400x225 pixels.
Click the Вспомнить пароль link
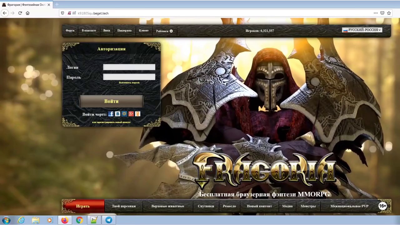pyautogui.click(x=129, y=82)
